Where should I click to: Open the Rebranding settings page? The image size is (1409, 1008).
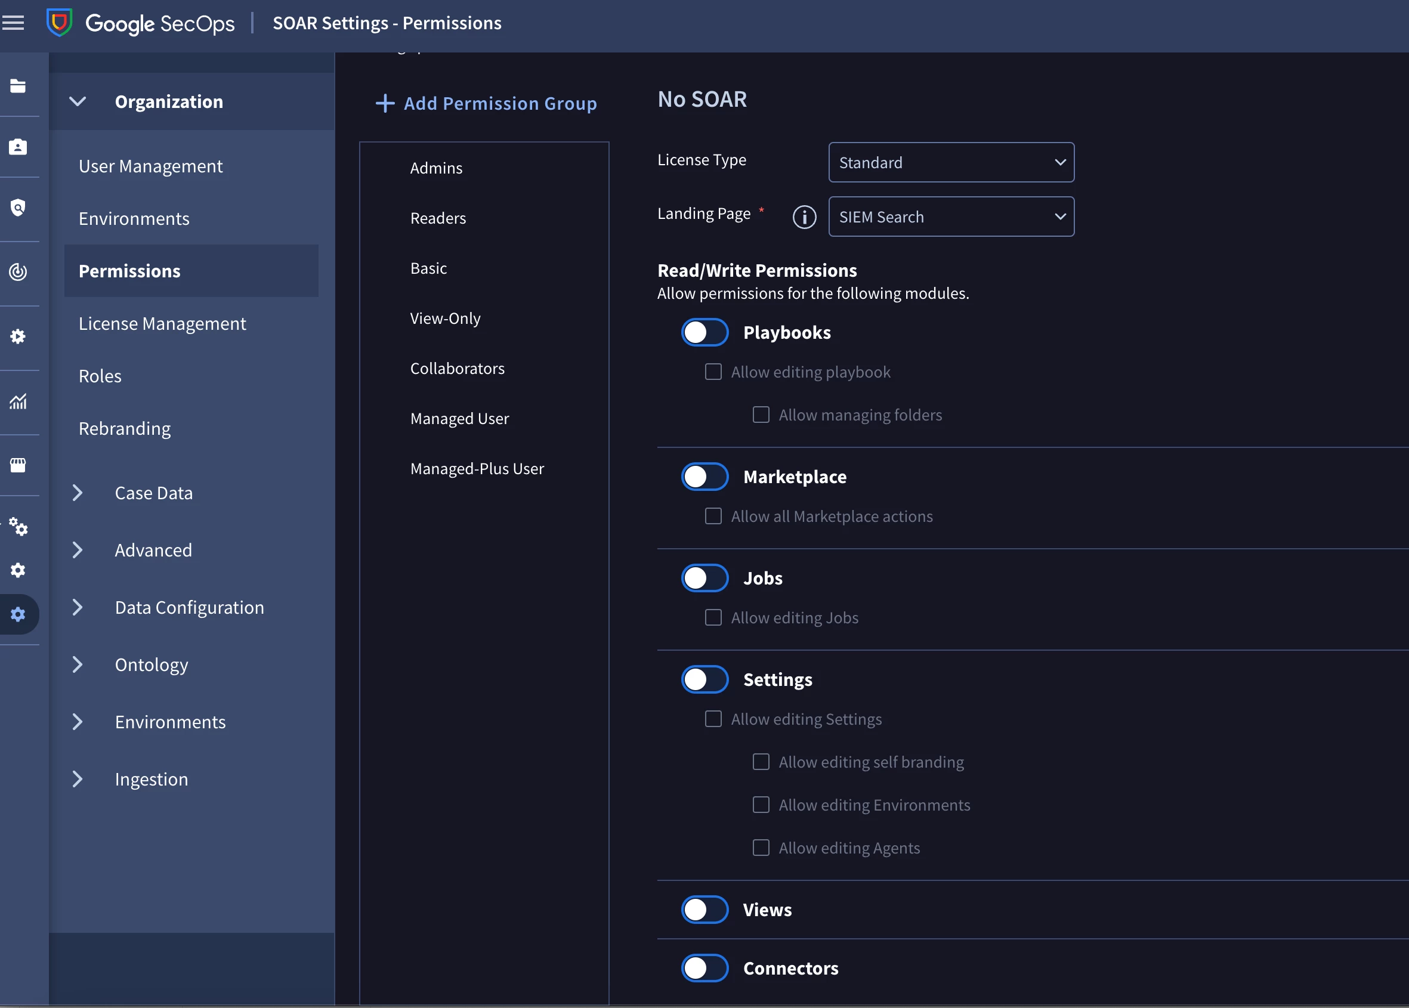(x=191, y=428)
